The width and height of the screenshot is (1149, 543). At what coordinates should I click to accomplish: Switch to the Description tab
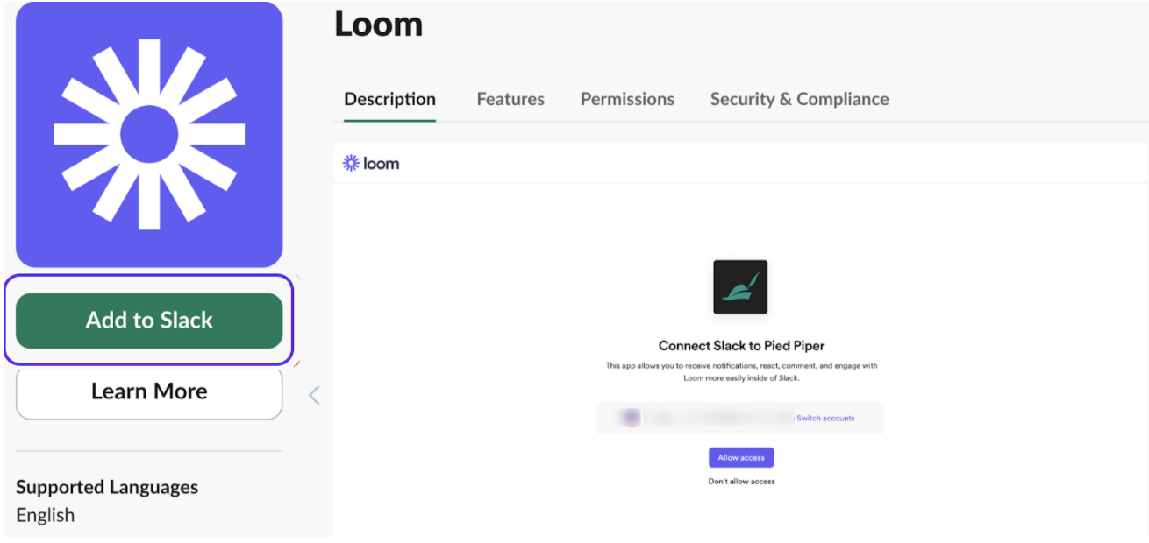(389, 99)
